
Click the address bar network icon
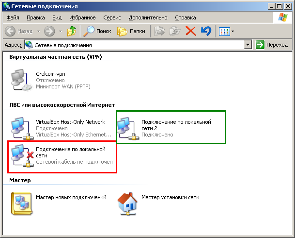(29, 45)
